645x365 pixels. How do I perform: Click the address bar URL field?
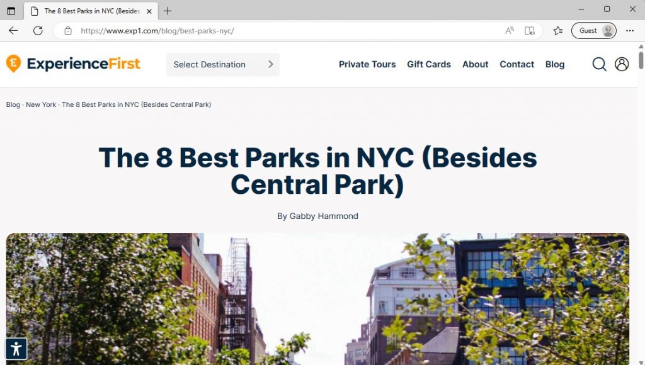coord(283,30)
